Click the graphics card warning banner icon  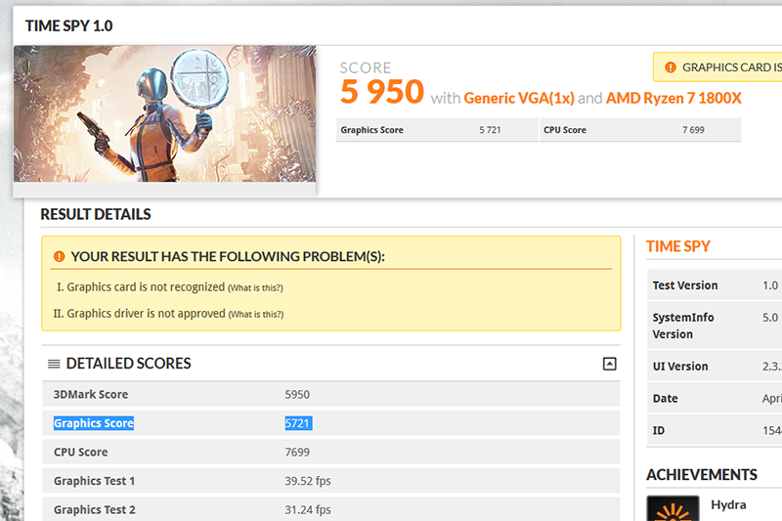[671, 67]
